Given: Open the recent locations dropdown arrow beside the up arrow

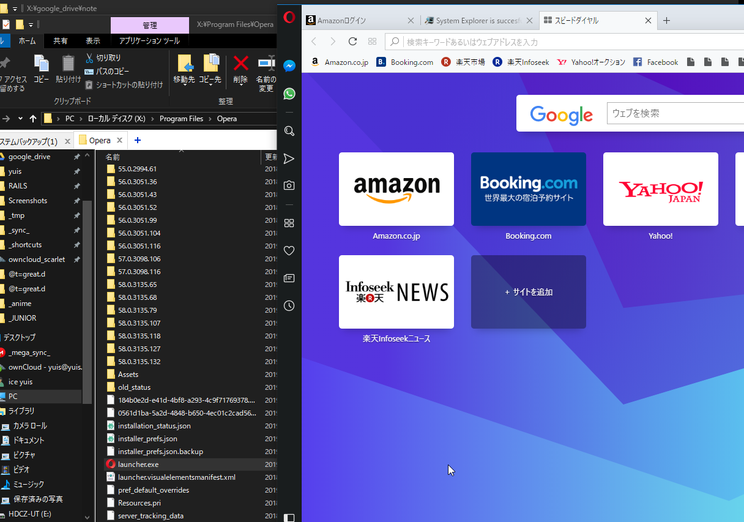Looking at the screenshot, I should [20, 119].
